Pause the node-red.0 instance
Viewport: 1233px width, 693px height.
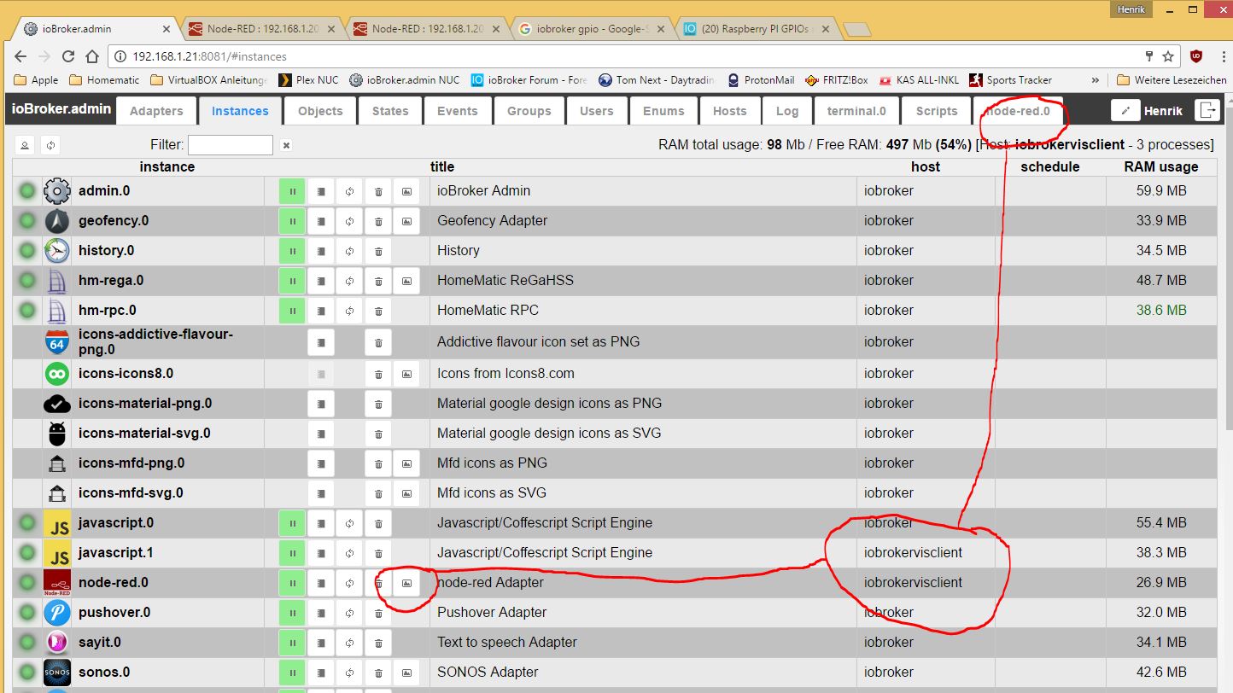click(x=292, y=583)
